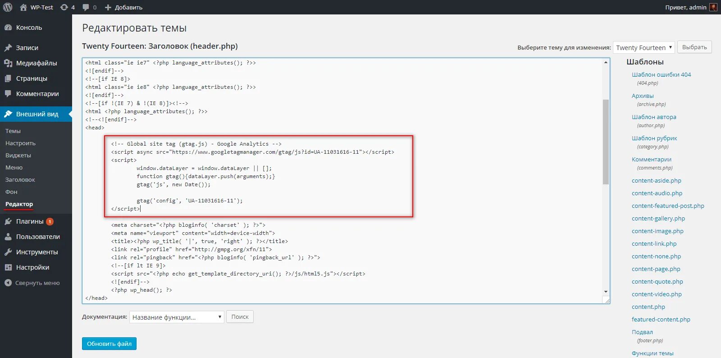721x358 pixels.
Task: Click the Страницы pages icon
Action: (8, 78)
